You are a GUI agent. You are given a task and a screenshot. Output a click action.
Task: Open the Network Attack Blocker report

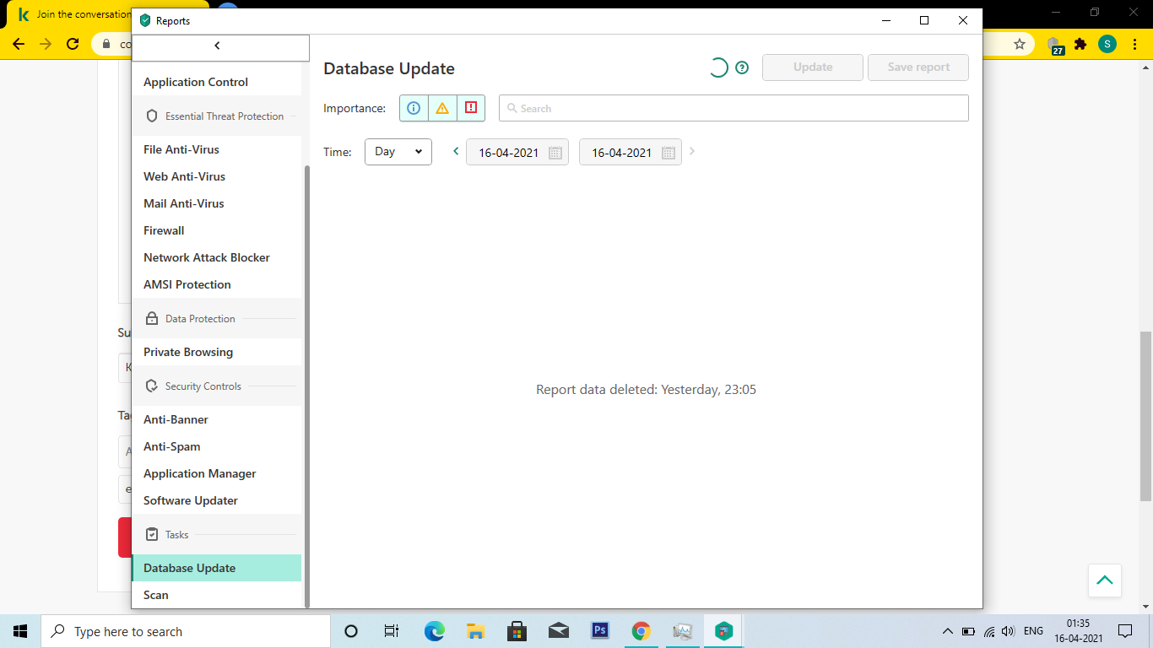pos(216,257)
